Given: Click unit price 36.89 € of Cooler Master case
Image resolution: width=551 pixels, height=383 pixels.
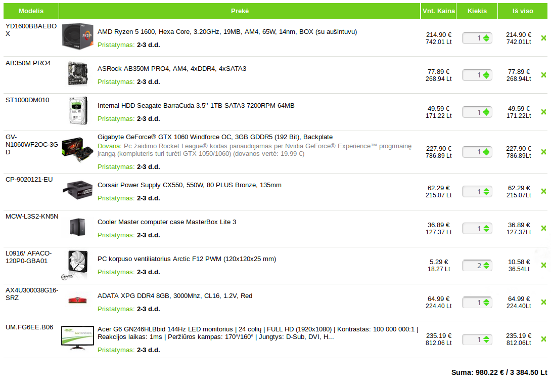Looking at the screenshot, I should tap(439, 225).
